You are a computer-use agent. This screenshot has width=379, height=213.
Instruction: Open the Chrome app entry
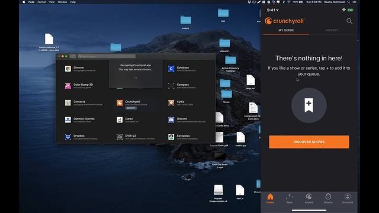click(81, 69)
